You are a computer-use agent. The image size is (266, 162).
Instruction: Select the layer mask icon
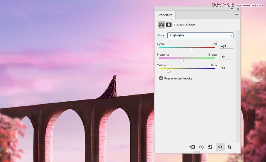pos(169,25)
